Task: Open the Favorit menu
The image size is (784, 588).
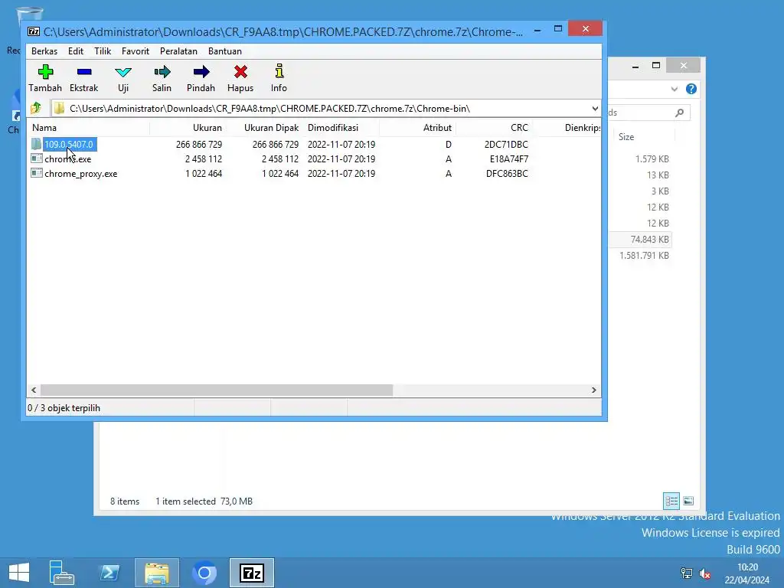Action: pos(136,51)
